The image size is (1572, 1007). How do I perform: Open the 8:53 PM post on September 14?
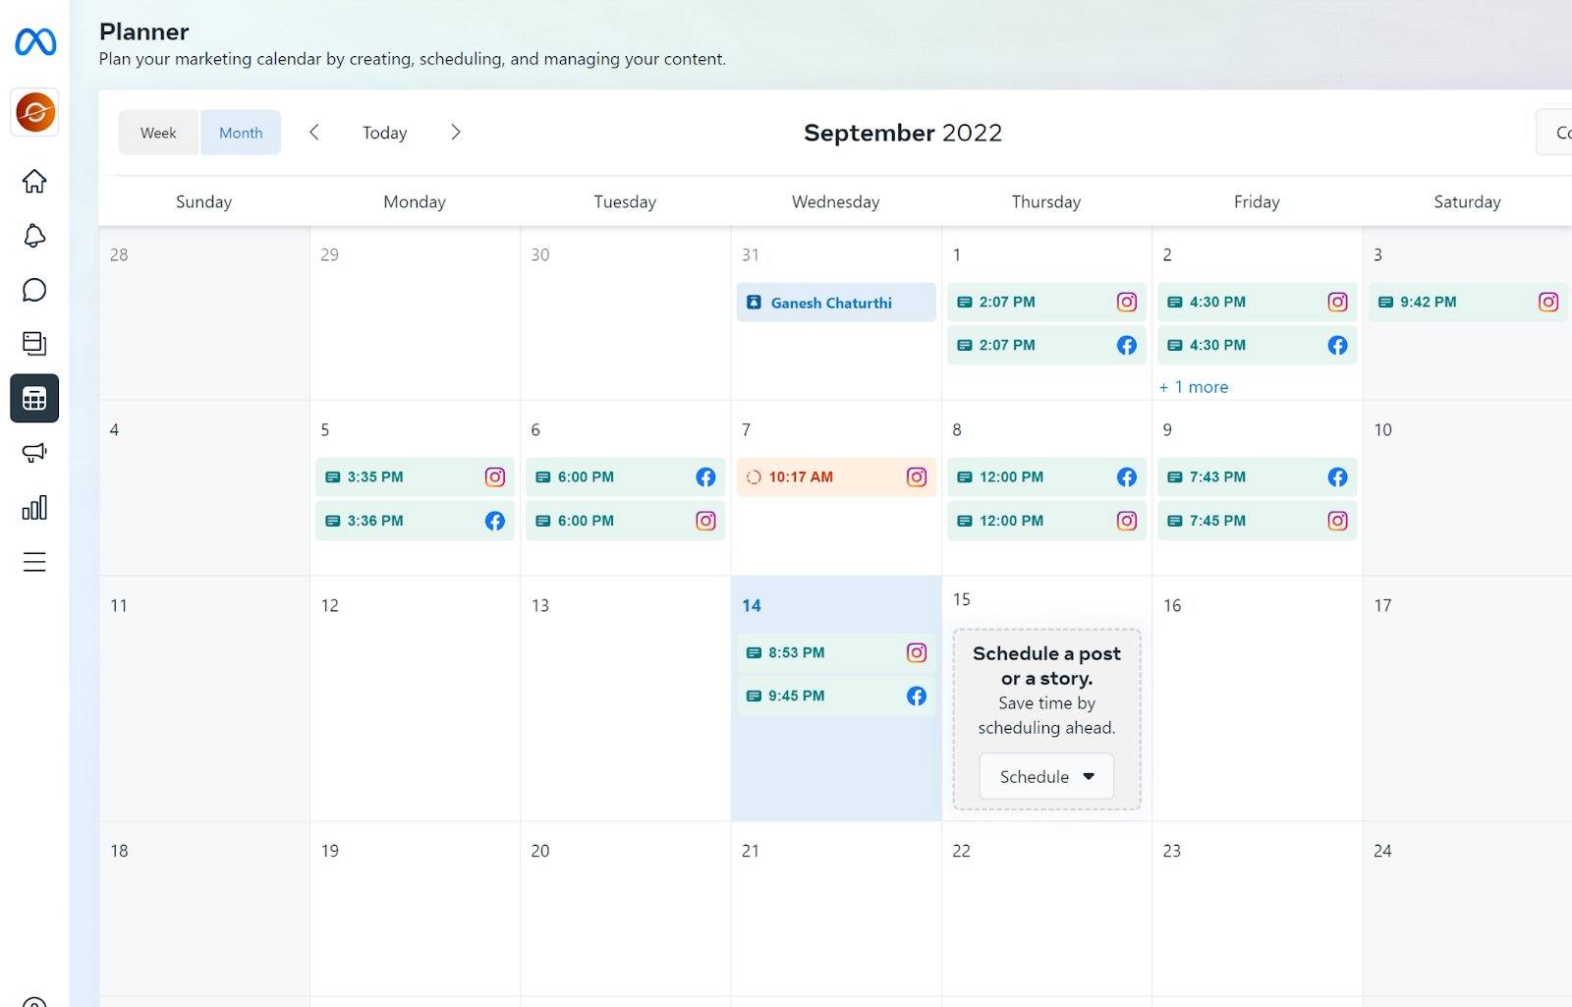[836, 652]
